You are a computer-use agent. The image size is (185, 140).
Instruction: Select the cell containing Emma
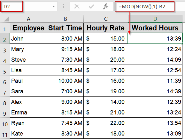[x=28, y=112]
